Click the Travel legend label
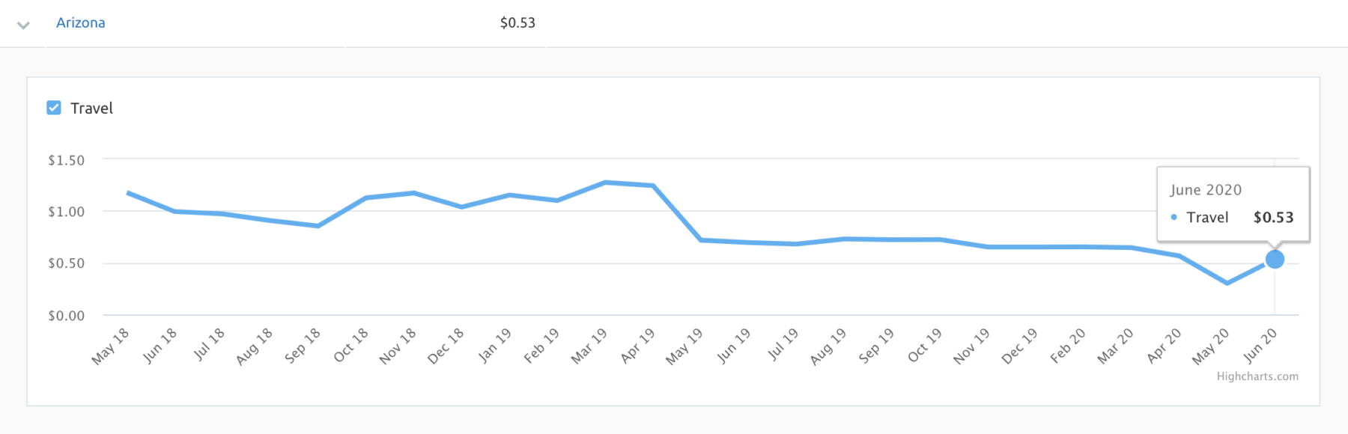1348x434 pixels. pos(91,109)
